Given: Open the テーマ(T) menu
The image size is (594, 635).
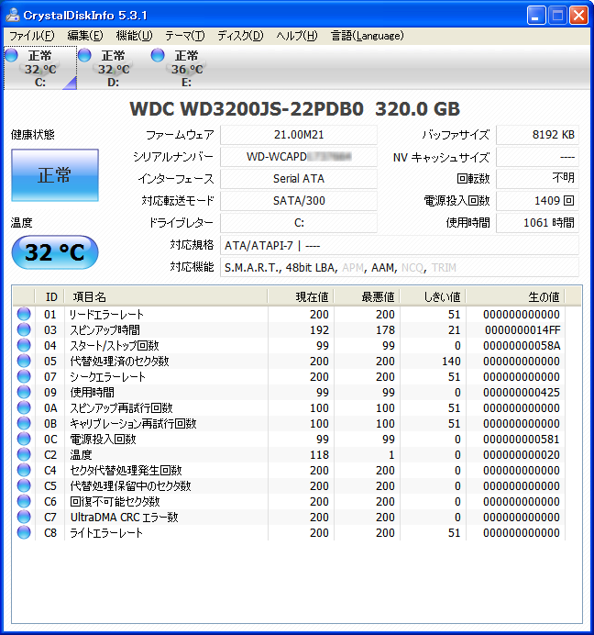Looking at the screenshot, I should point(185,36).
